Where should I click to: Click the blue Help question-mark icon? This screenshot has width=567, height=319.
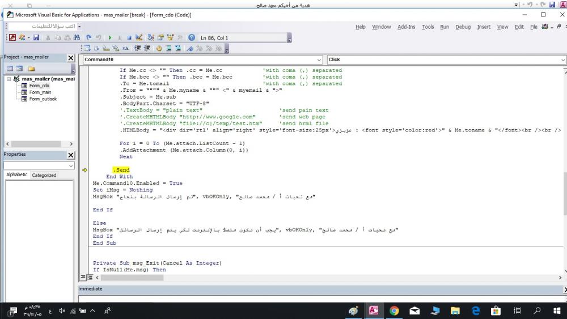click(192, 37)
